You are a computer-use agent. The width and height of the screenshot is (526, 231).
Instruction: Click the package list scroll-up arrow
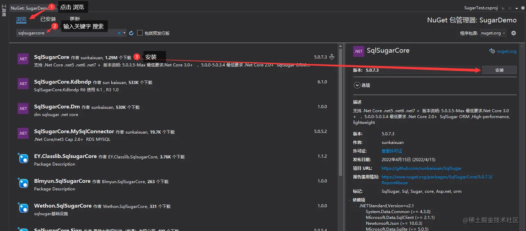341,46
